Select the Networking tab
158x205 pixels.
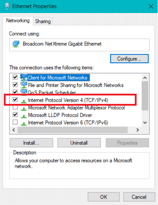click(x=18, y=21)
